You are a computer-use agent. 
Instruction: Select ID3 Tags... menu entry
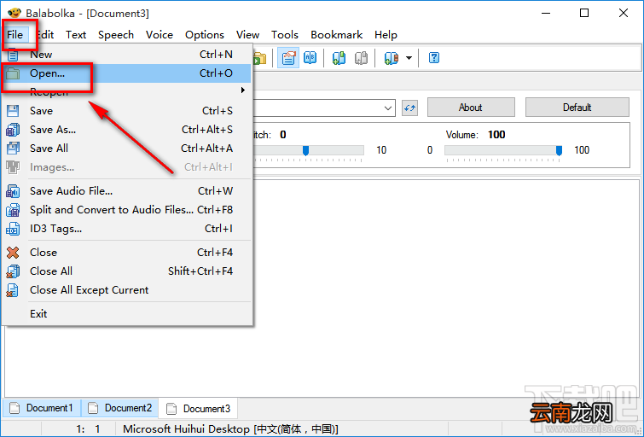pos(127,229)
